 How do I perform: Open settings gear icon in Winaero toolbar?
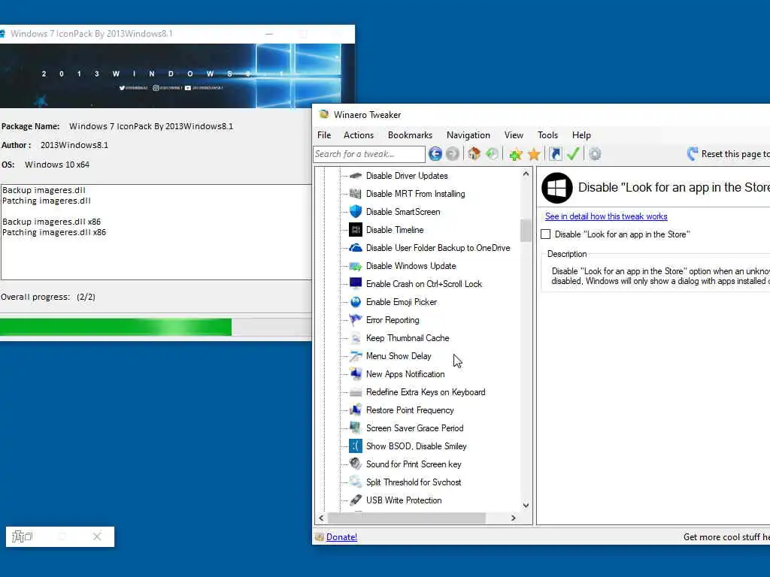pos(596,154)
